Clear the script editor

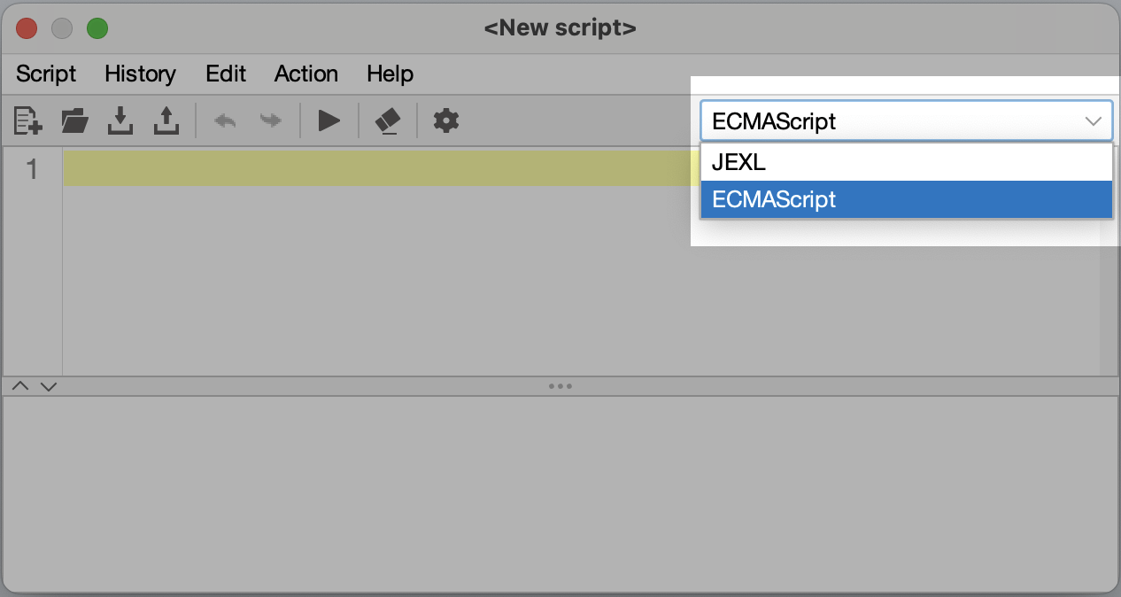pyautogui.click(x=387, y=120)
